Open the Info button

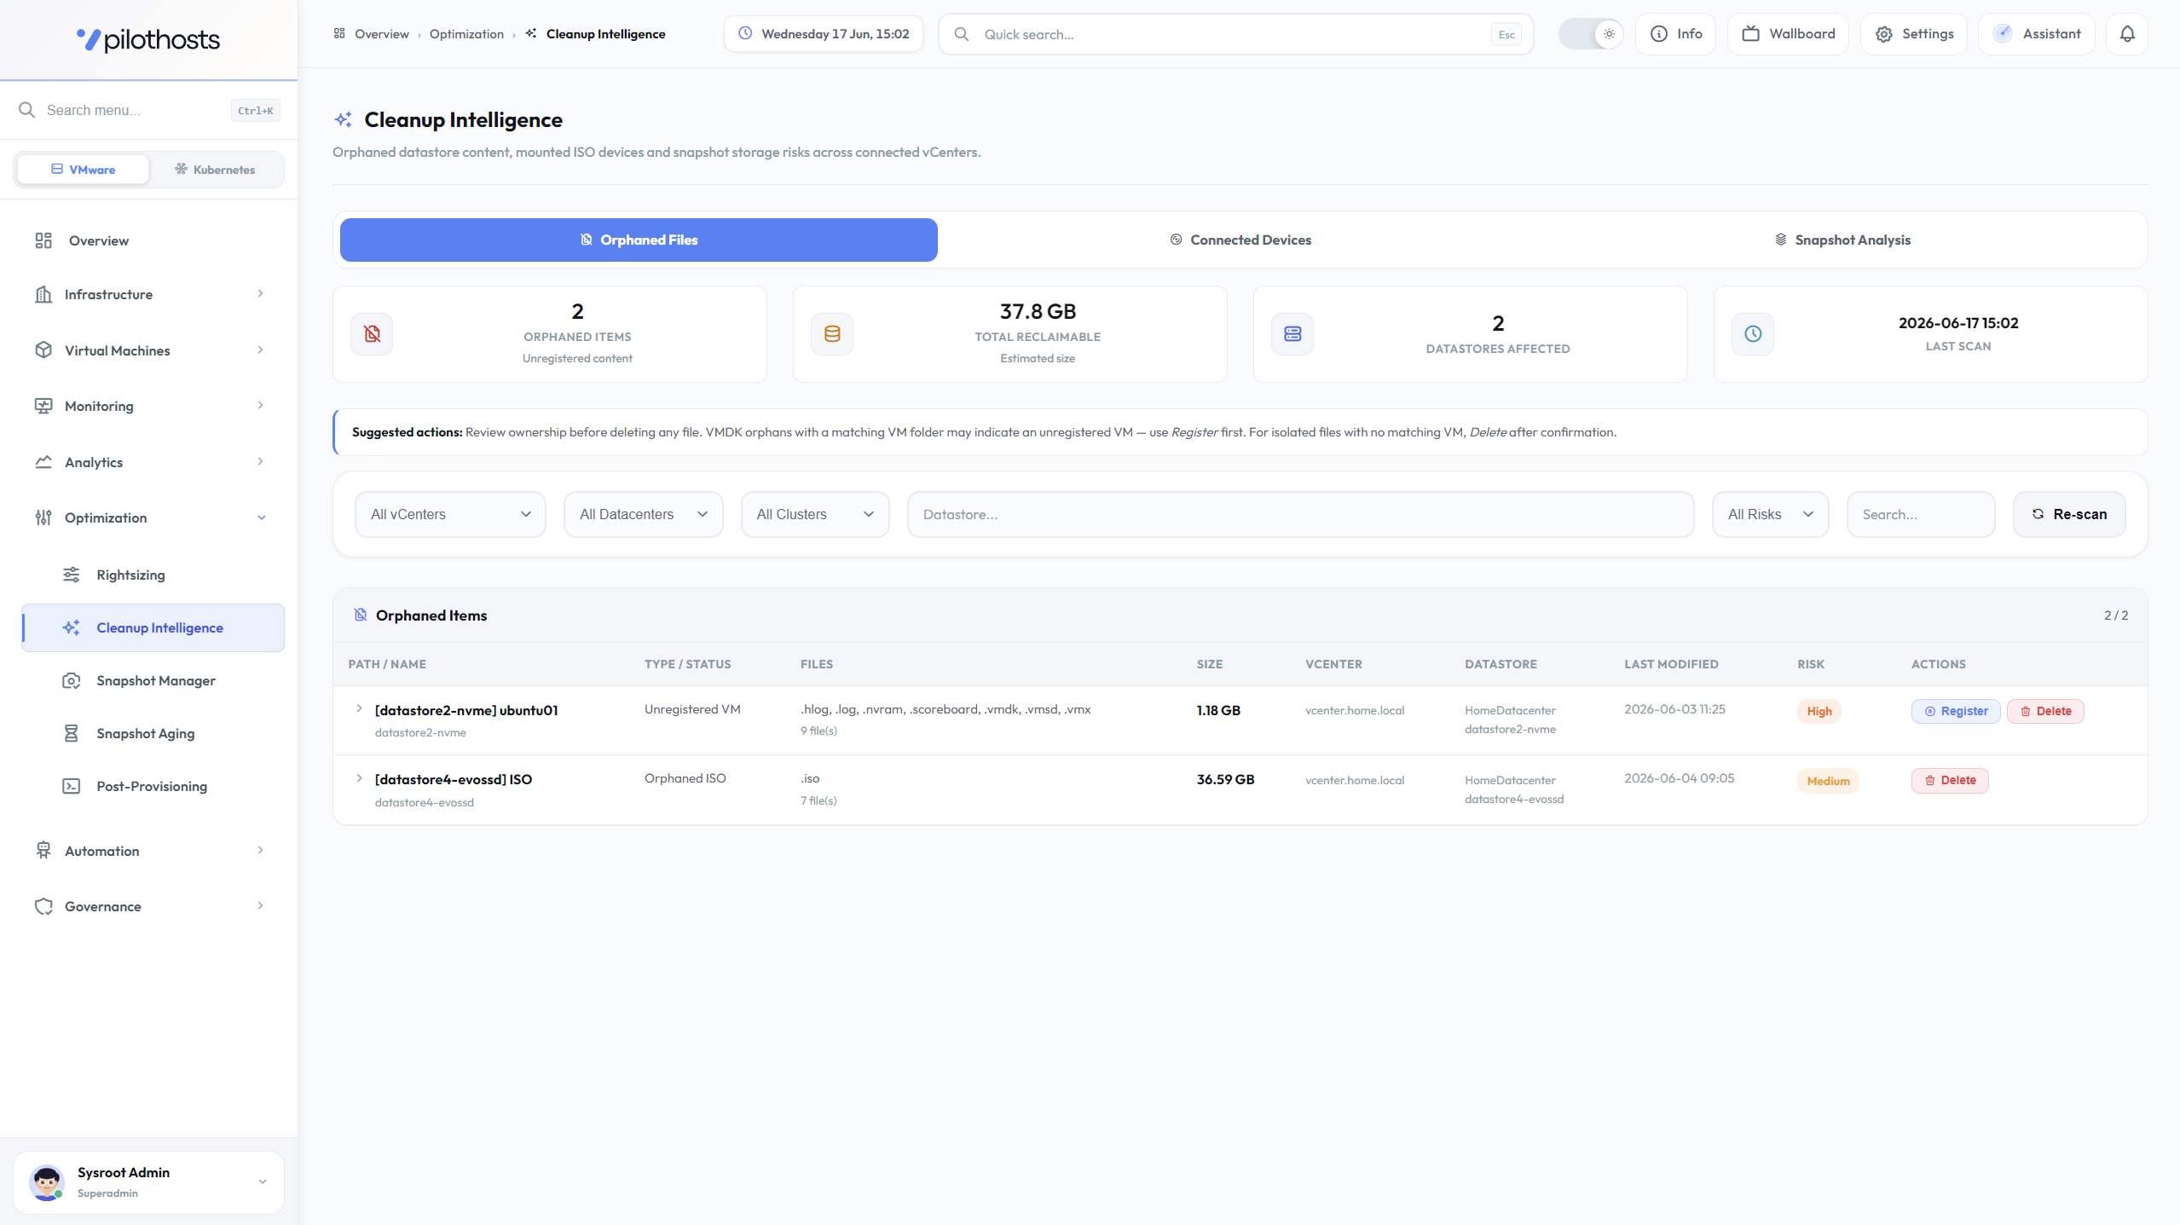tap(1675, 34)
